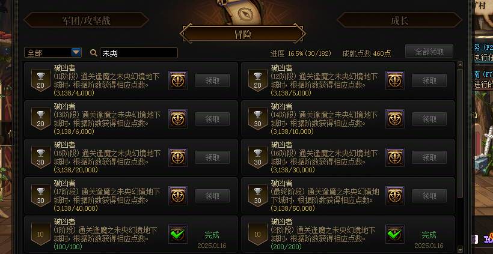Switch to 成长 tab
This screenshot has width=493, height=254.
(399, 20)
